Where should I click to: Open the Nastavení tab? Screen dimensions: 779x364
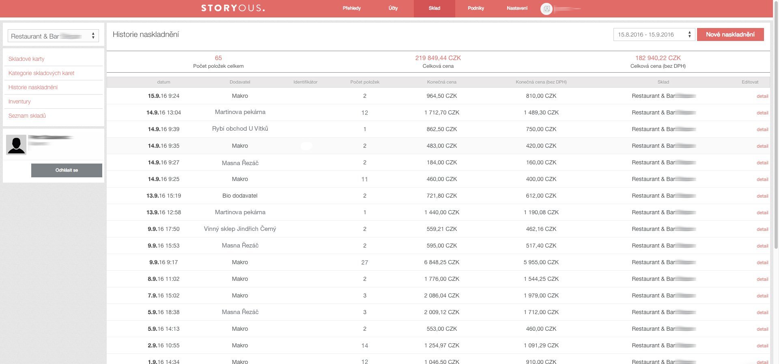(x=517, y=8)
